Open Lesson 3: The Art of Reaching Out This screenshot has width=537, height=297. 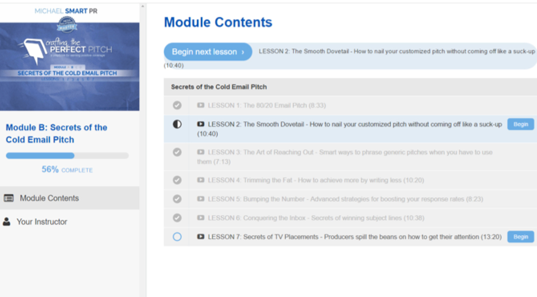[x=345, y=156]
